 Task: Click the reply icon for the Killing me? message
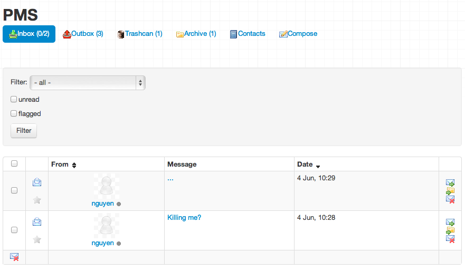(x=450, y=222)
